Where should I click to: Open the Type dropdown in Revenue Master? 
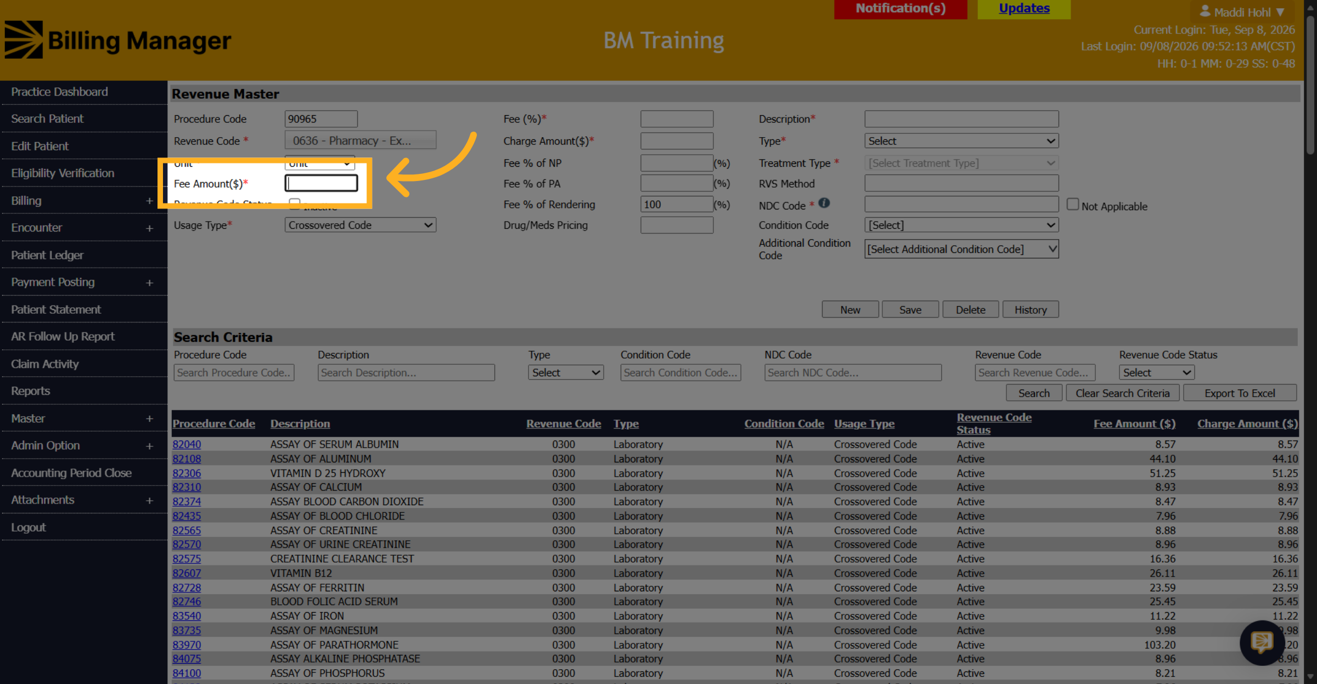[x=961, y=141]
